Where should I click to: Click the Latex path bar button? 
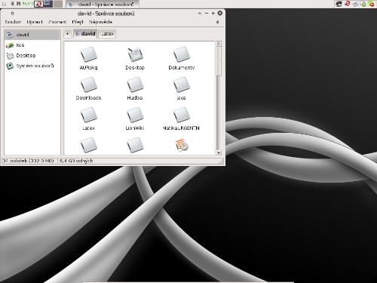(x=107, y=34)
